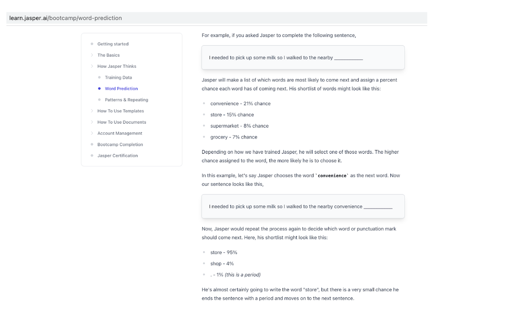Viewport: 505px width, 321px height.
Task: Open the Getting started lesson
Action: (113, 44)
